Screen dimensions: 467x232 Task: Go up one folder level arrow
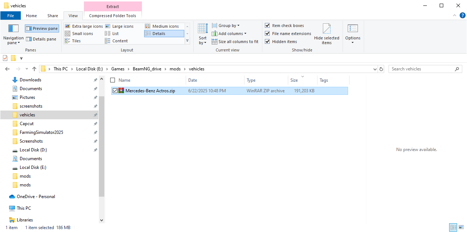34,69
